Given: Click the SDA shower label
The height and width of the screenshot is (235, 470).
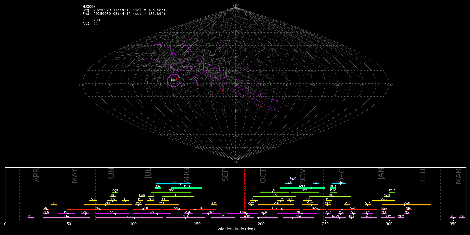Looking at the screenshot, I should (x=172, y=191).
